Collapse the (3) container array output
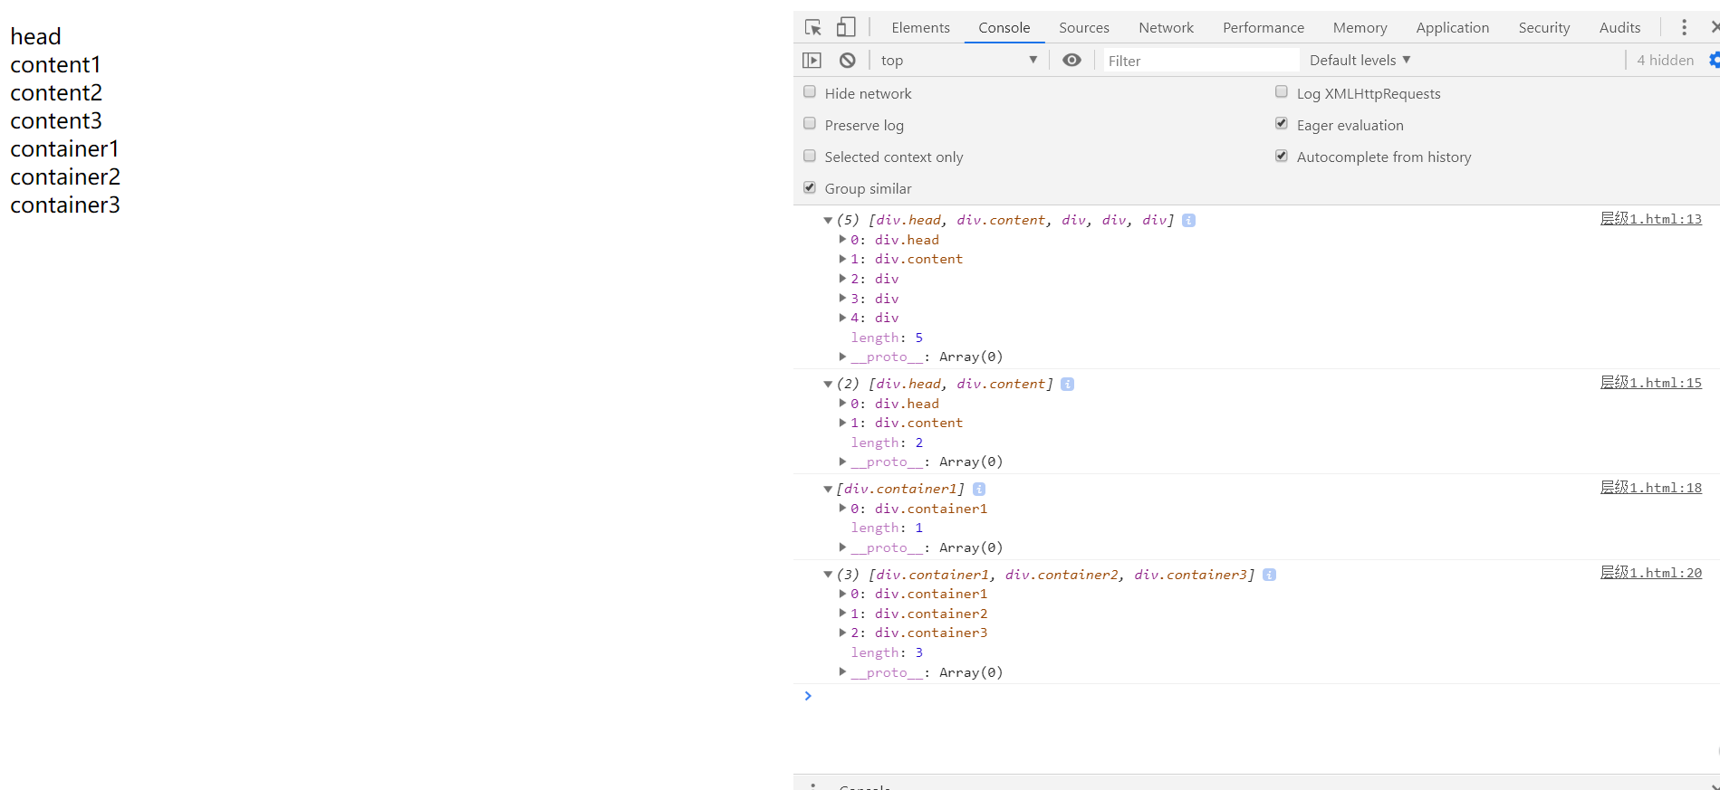This screenshot has height=790, width=1720. 828,575
